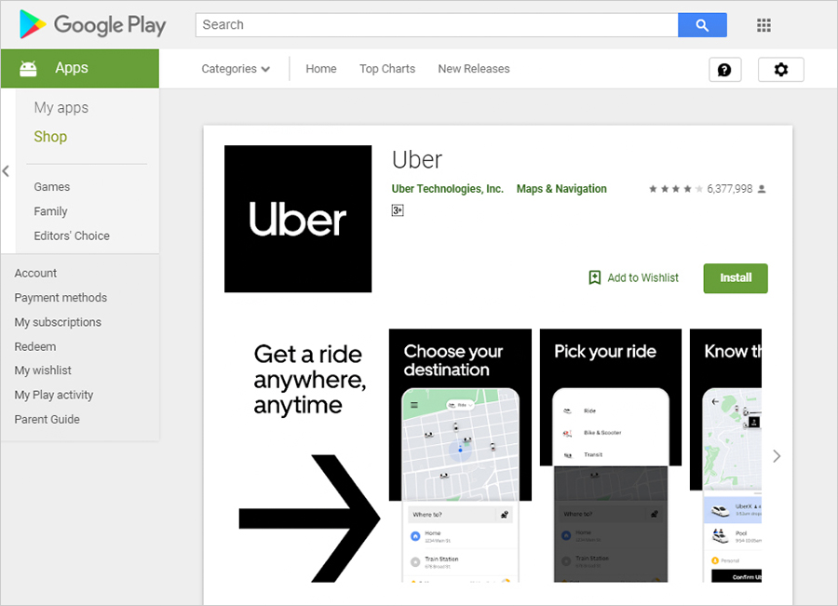Click the Uber app icon

point(298,219)
